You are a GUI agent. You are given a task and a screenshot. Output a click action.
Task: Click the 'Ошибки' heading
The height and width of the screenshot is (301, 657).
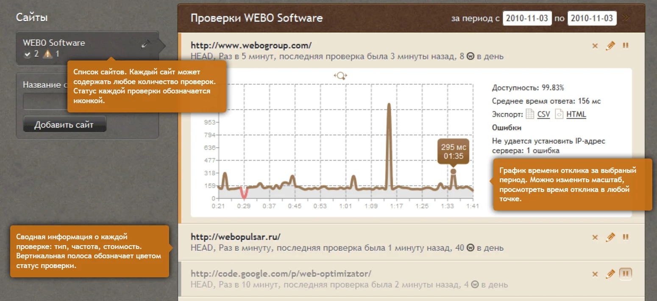tap(507, 127)
